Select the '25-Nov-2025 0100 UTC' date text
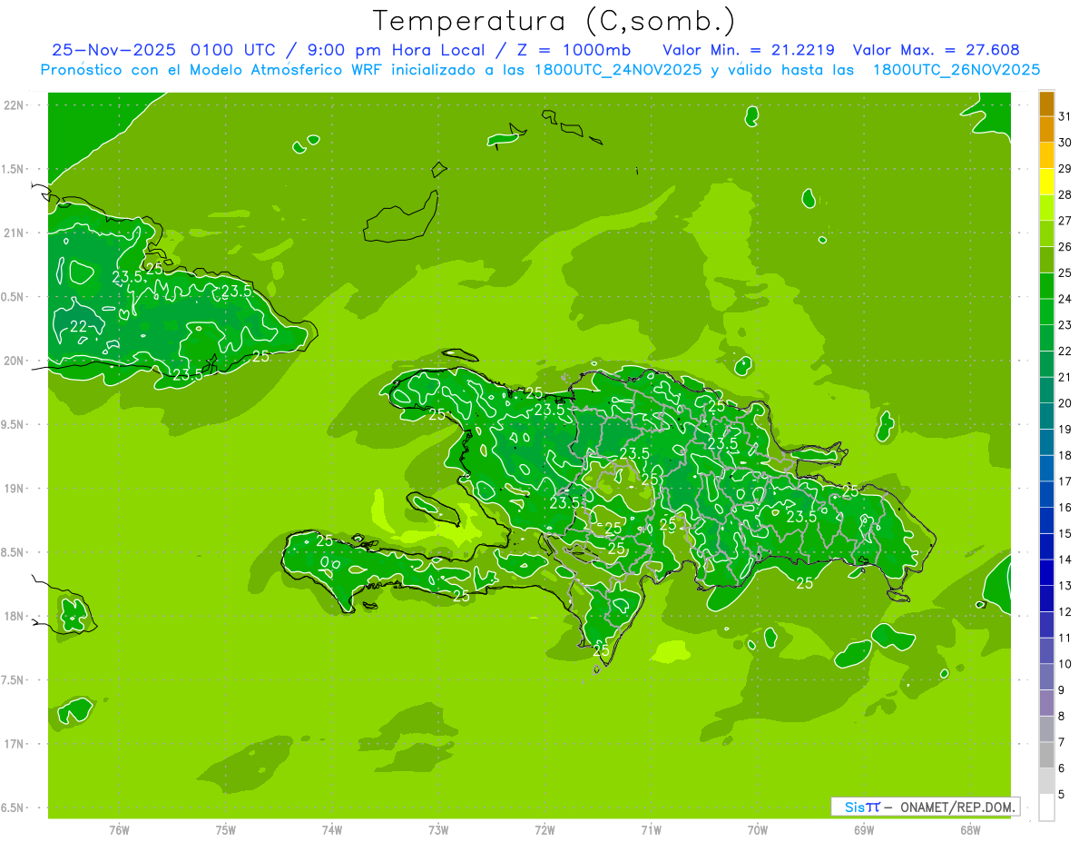Screen dimensions: 1089x842 click(x=163, y=50)
